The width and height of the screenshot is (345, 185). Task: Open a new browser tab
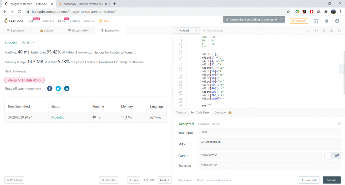pyautogui.click(x=115, y=4)
